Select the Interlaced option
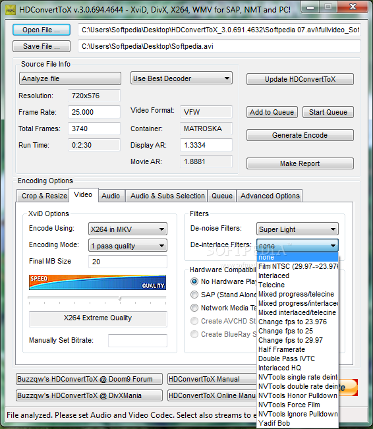373x429 pixels. 298,275
